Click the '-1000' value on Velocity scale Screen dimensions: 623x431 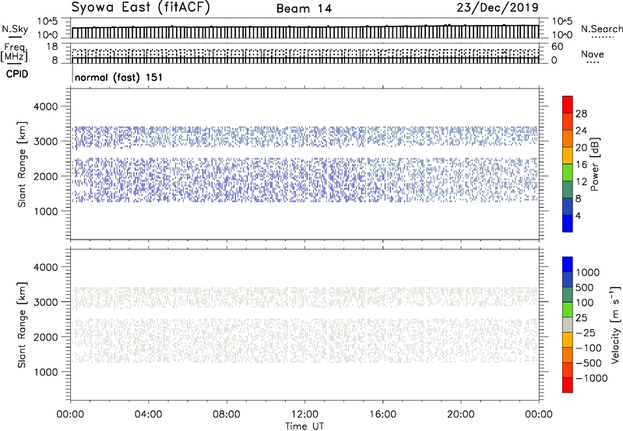pyautogui.click(x=592, y=378)
